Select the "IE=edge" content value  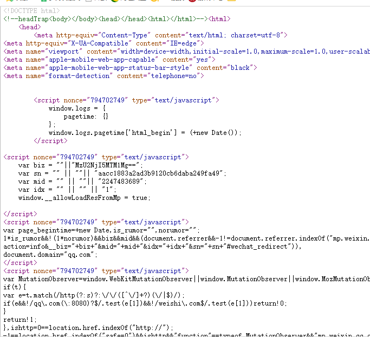[183, 43]
